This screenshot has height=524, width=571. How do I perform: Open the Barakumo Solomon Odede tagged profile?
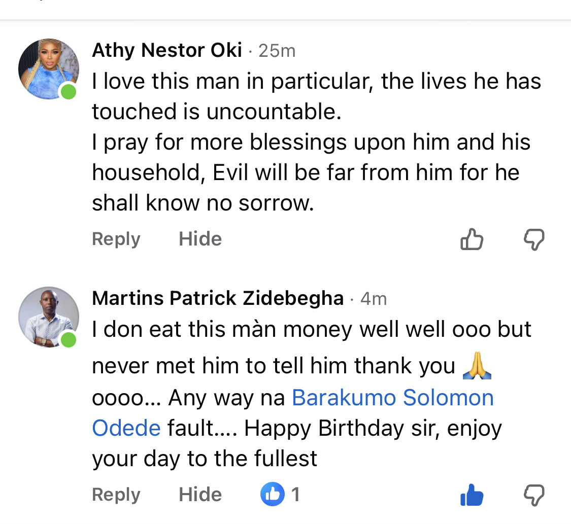point(392,398)
